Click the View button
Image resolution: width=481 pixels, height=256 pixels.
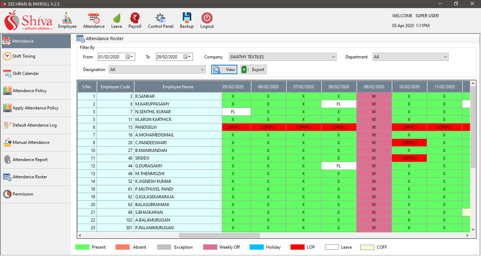pyautogui.click(x=224, y=70)
